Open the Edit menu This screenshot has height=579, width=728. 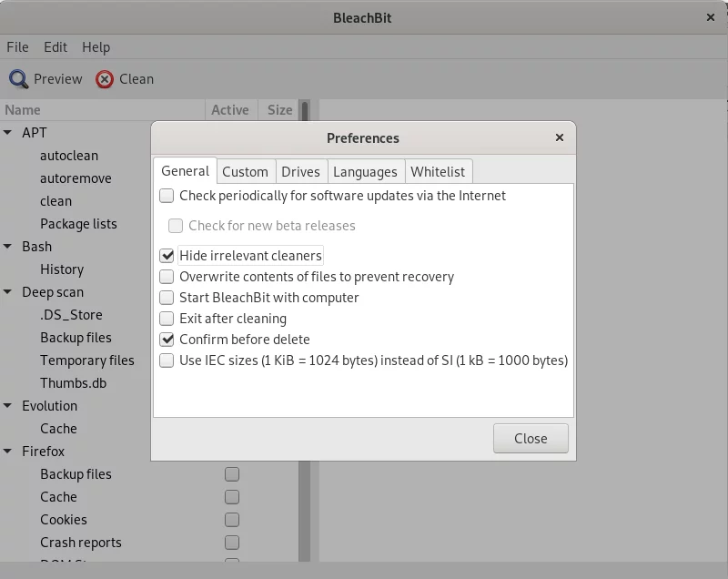[x=56, y=47]
